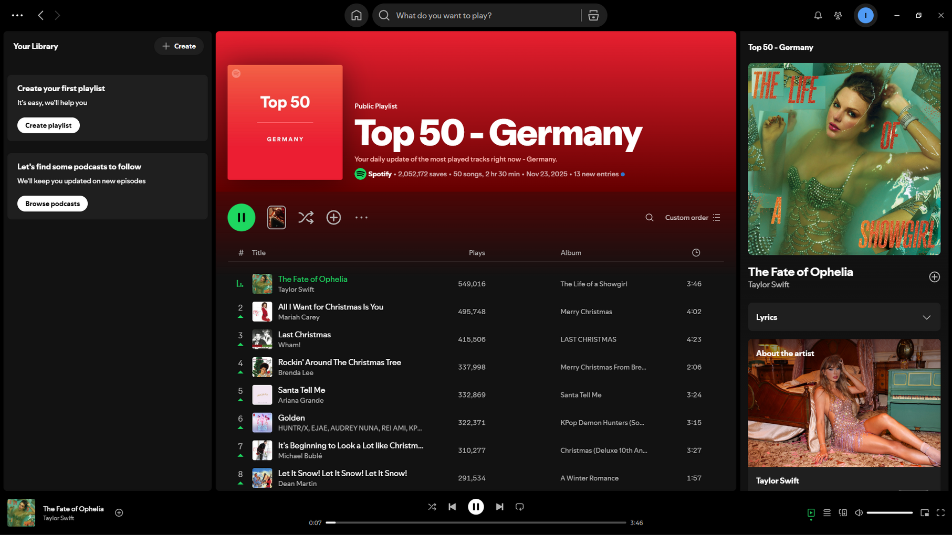952x535 pixels.
Task: Open the Home page
Action: [357, 15]
